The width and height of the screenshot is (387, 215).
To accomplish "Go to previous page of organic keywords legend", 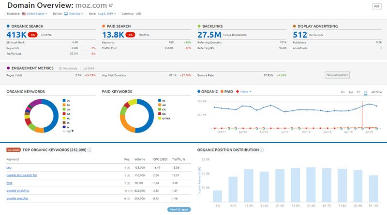I will click(64, 131).
